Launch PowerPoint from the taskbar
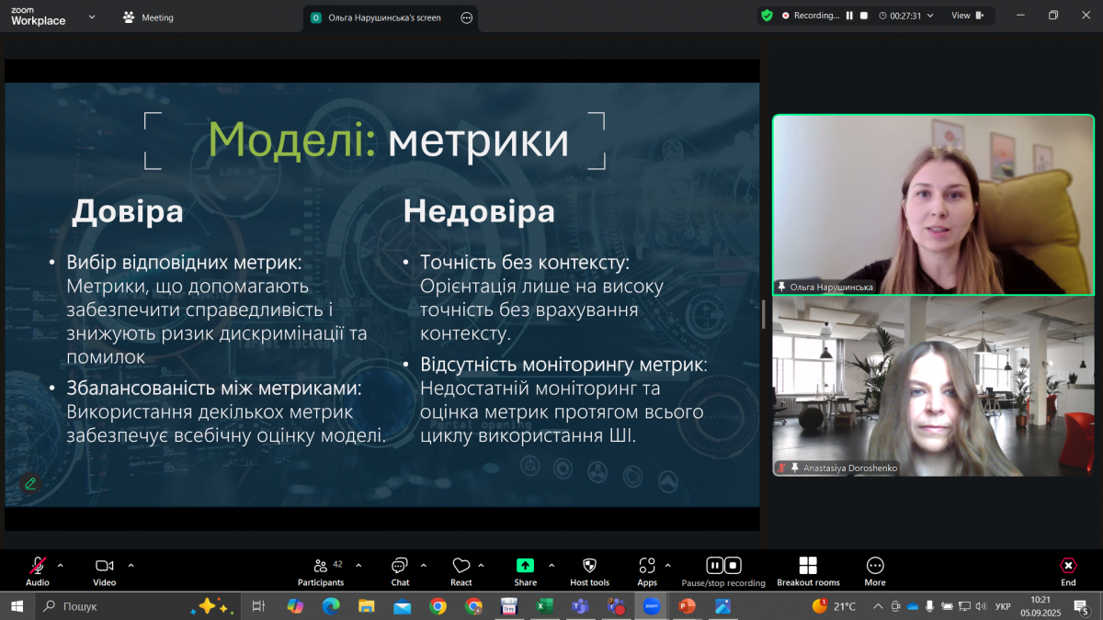1103x620 pixels. tap(687, 606)
